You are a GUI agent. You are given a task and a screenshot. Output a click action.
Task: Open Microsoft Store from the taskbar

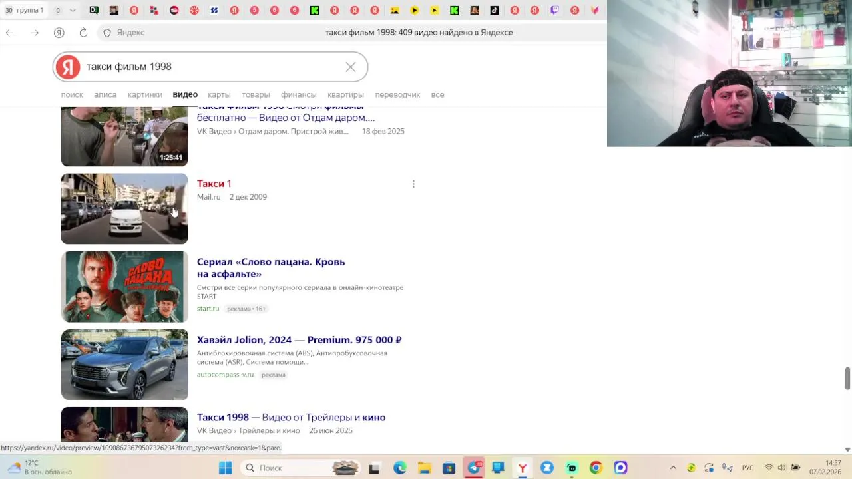pos(449,468)
